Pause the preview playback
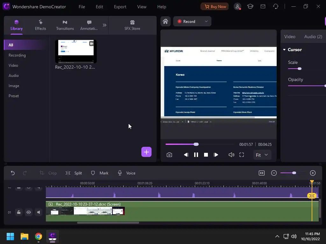The height and width of the screenshot is (244, 326). click(196, 155)
